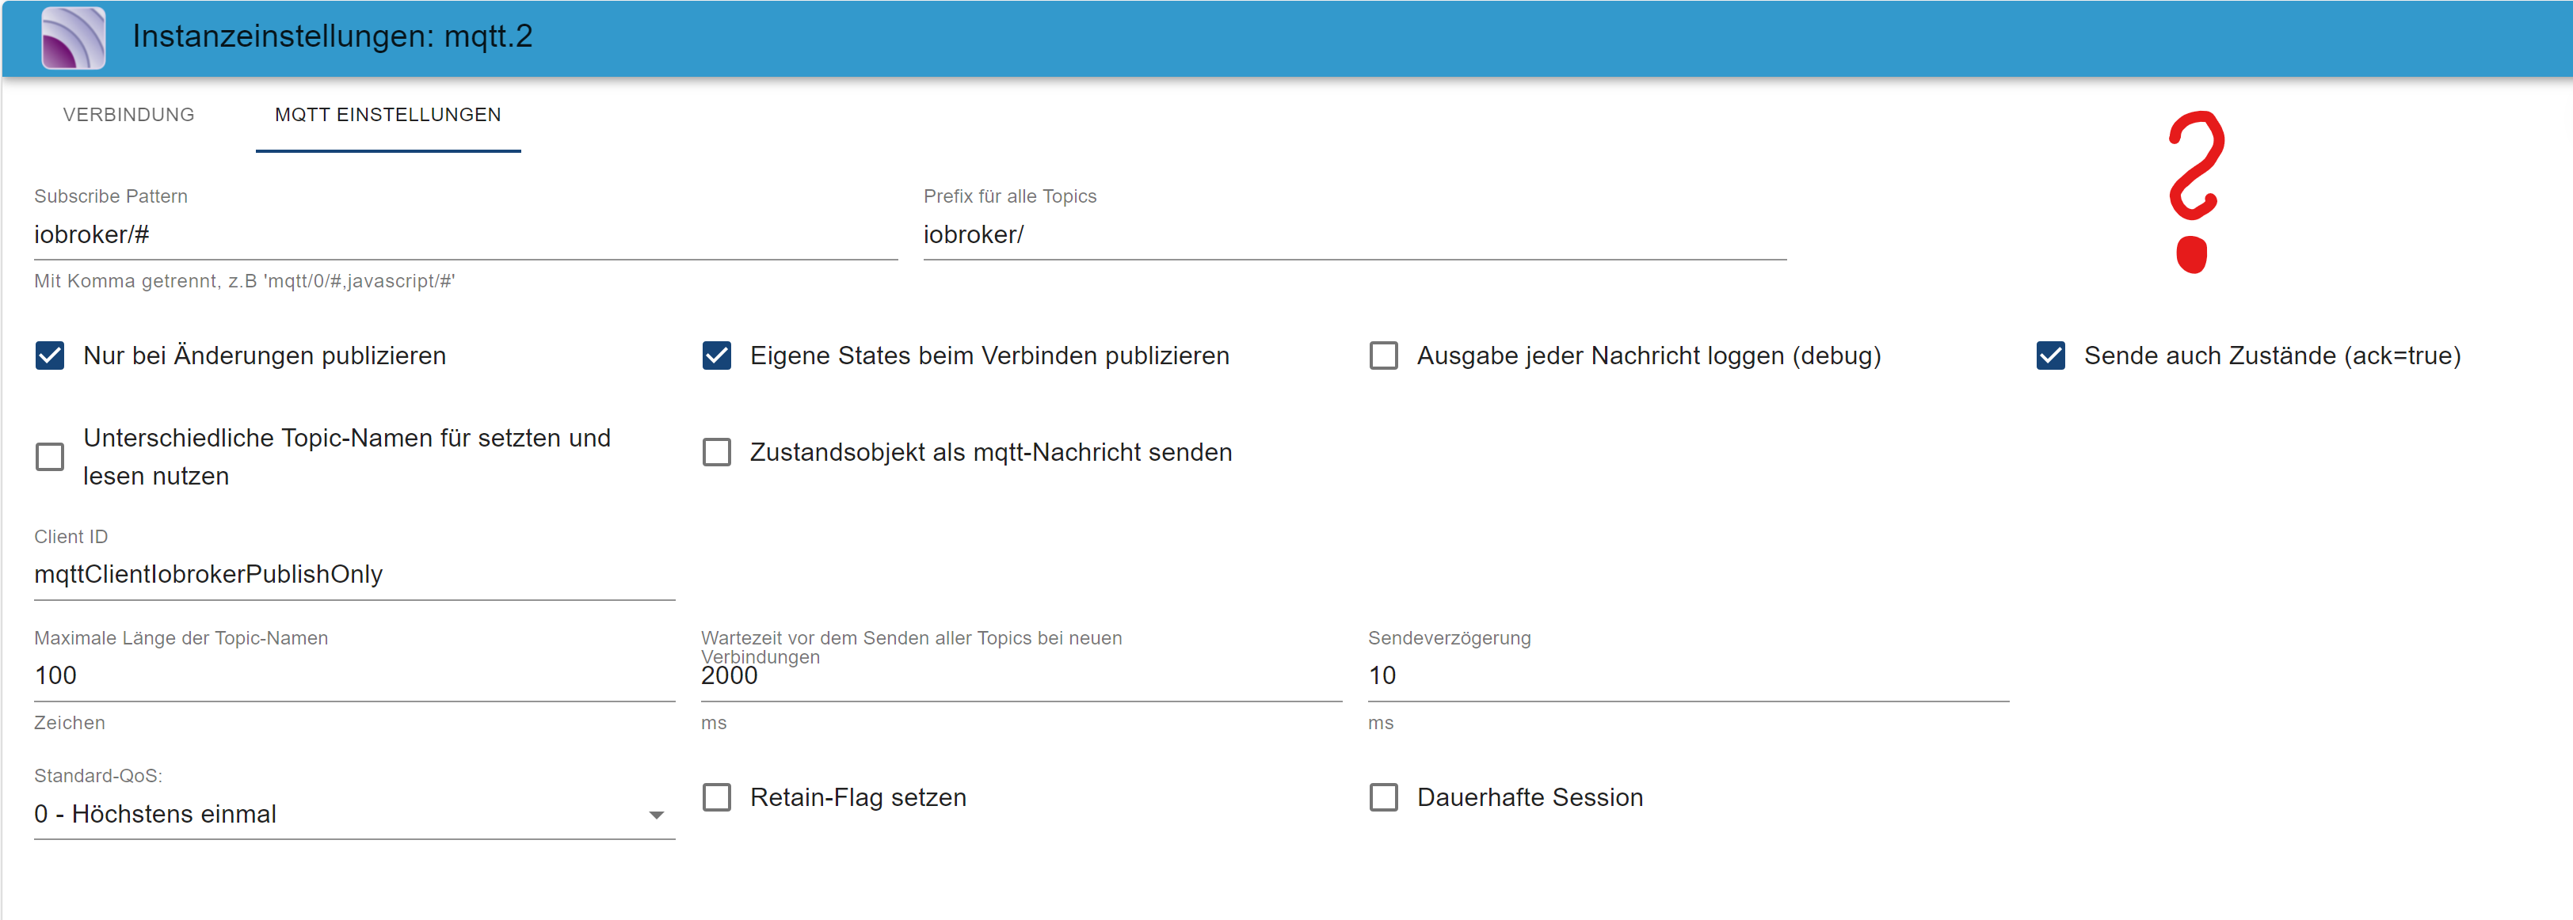This screenshot has height=920, width=2573.
Task: Focus the Sendeverzögerung input field
Action: point(1687,675)
